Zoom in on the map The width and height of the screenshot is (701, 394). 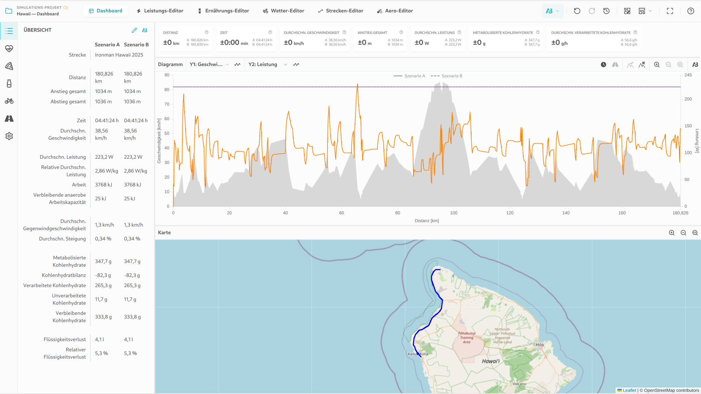[x=672, y=233]
